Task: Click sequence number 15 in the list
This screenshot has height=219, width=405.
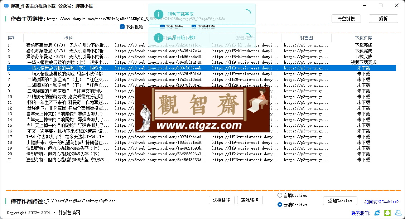Action: coord(10,125)
